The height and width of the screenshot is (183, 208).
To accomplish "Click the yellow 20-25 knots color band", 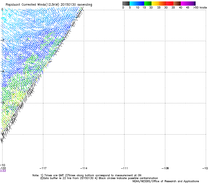I will coord(155,3).
